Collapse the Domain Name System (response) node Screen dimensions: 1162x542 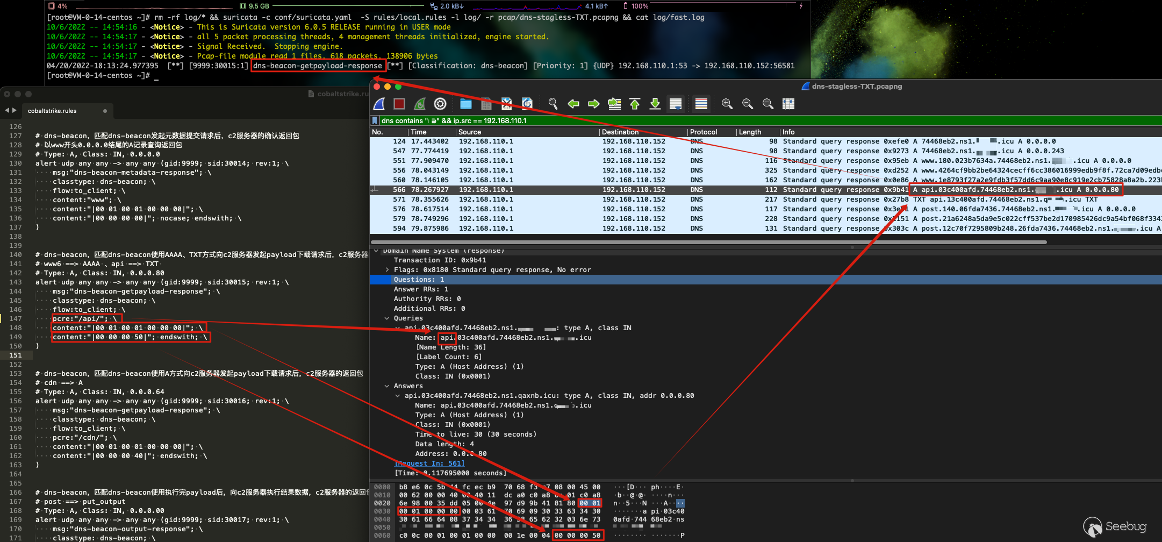[x=376, y=251]
